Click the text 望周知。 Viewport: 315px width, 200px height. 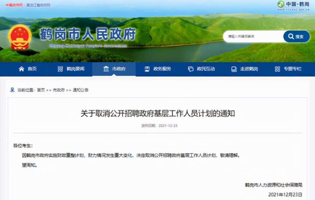pyautogui.click(x=29, y=165)
